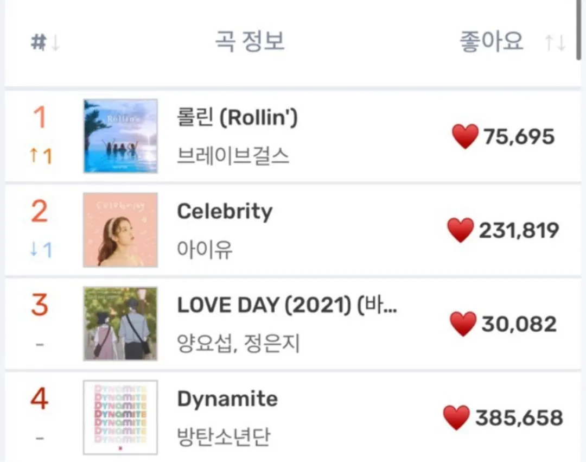Click the 좋아요 column header label
The width and height of the screenshot is (586, 462).
tap(492, 42)
